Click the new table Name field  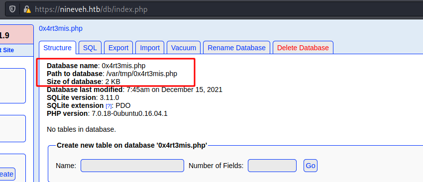[132, 166]
